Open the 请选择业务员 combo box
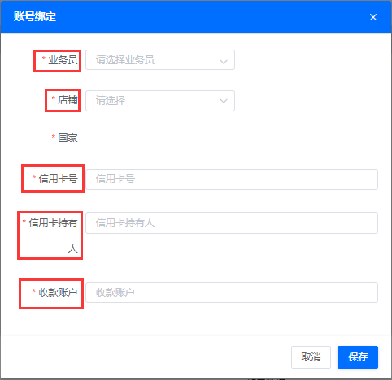 click(x=160, y=60)
